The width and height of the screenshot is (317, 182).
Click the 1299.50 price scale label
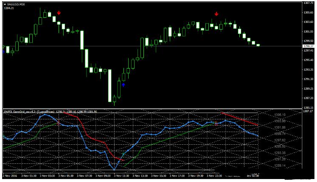pyautogui.click(x=309, y=41)
